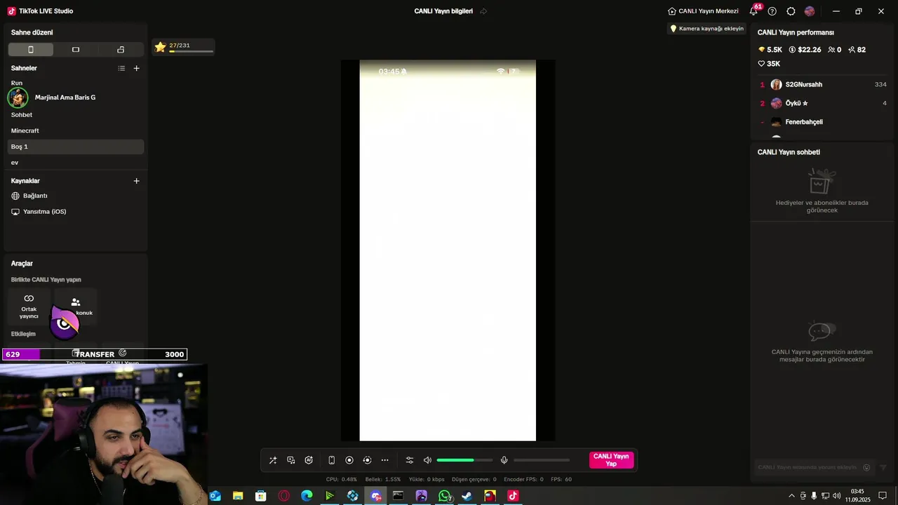Click the share arrow beside stream info
The height and width of the screenshot is (505, 898).
[x=483, y=11]
